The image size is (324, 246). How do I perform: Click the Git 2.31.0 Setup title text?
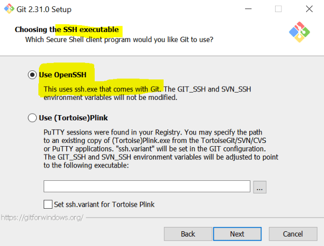coord(44,9)
